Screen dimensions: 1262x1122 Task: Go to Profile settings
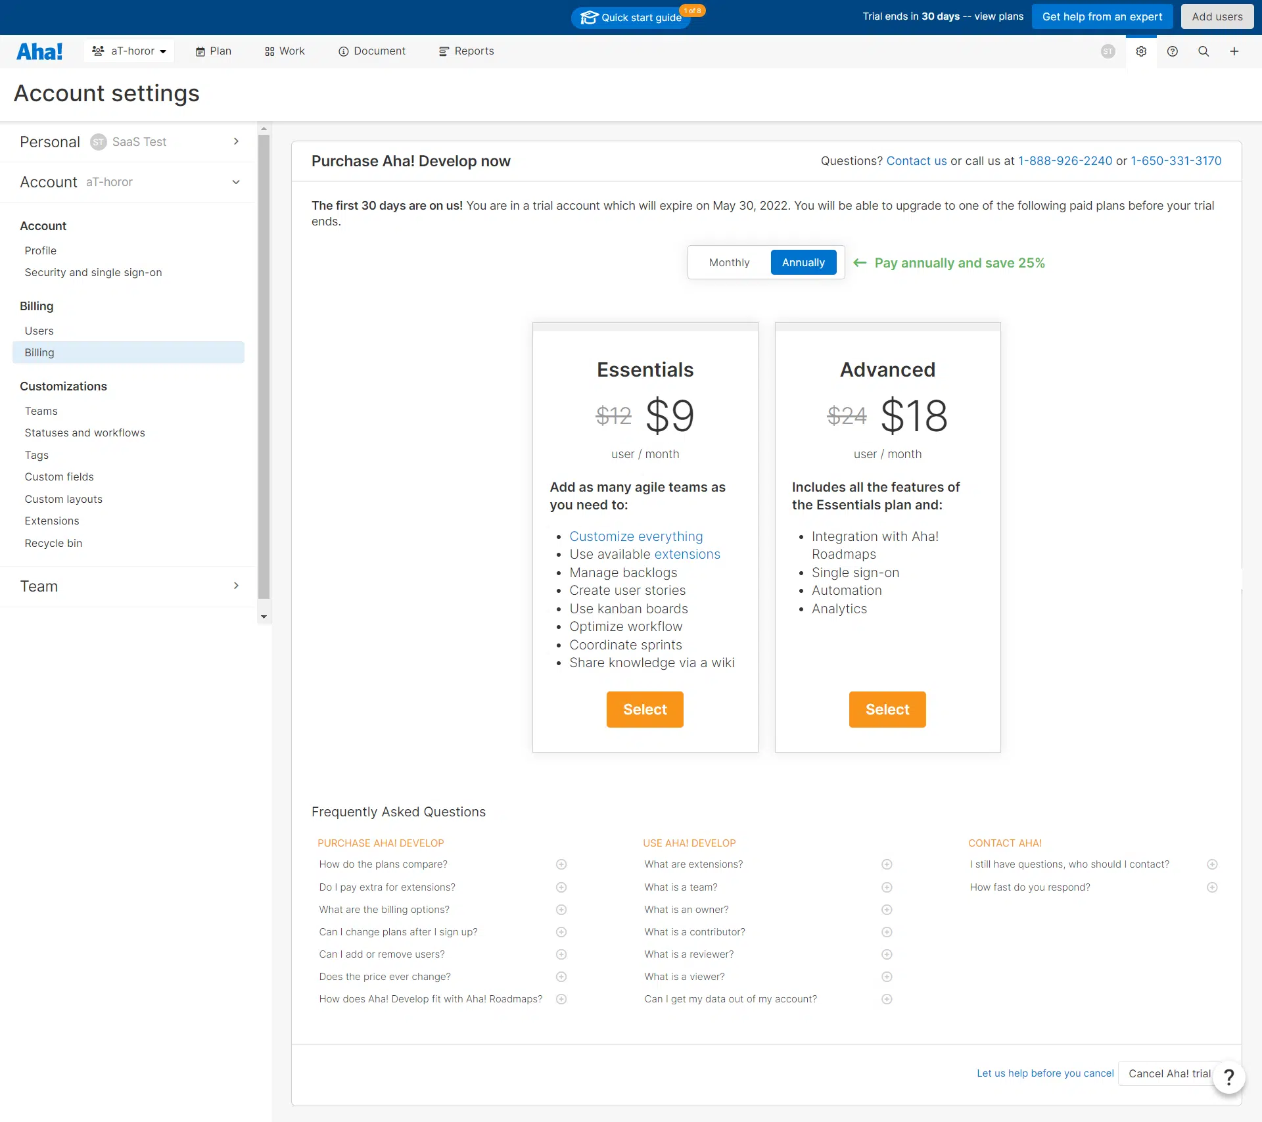(41, 250)
